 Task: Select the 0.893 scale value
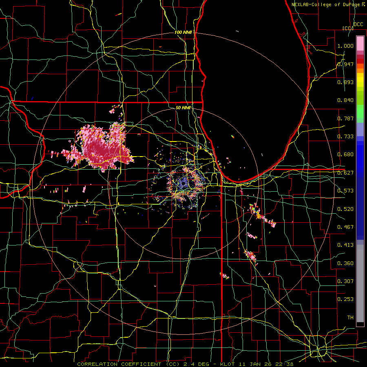click(345, 82)
